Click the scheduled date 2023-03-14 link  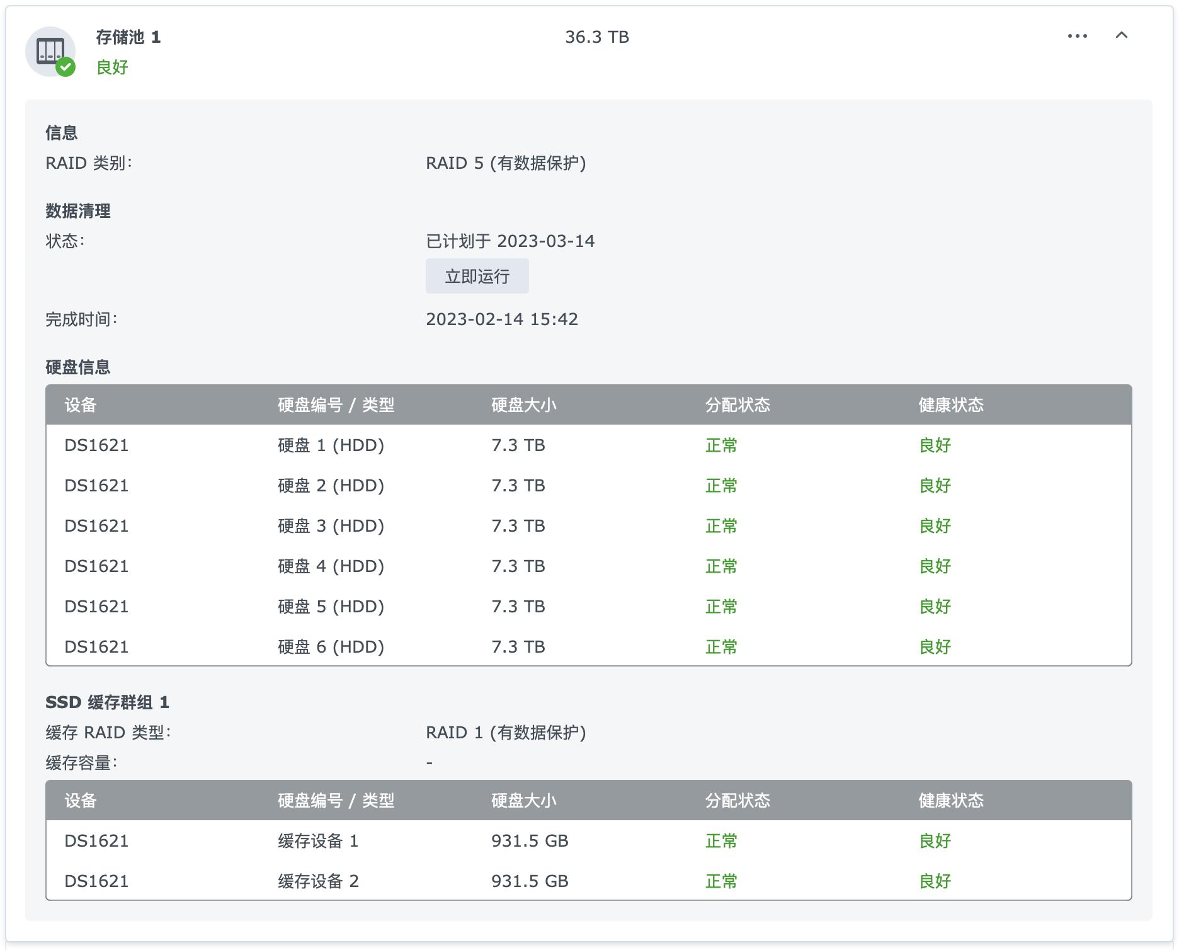coord(546,241)
